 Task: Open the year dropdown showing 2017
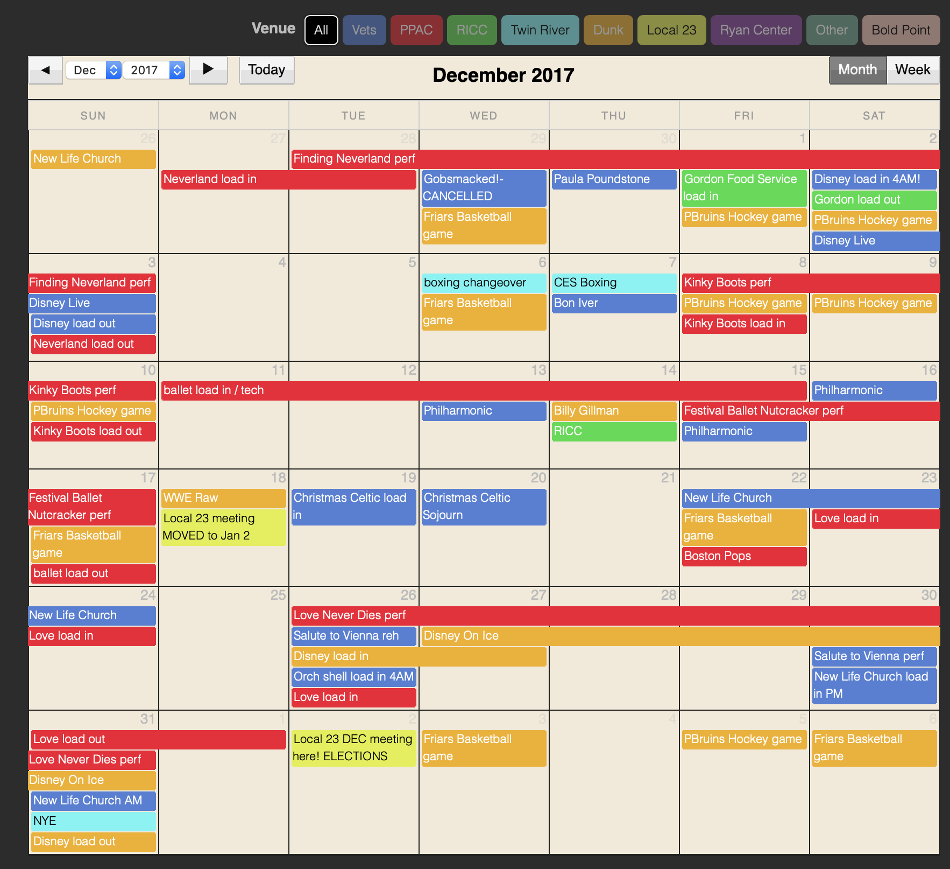pyautogui.click(x=153, y=70)
